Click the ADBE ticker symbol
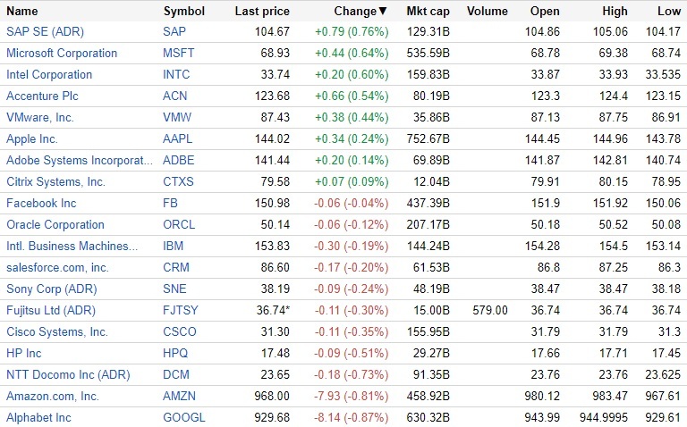The width and height of the screenshot is (687, 427). (x=178, y=160)
